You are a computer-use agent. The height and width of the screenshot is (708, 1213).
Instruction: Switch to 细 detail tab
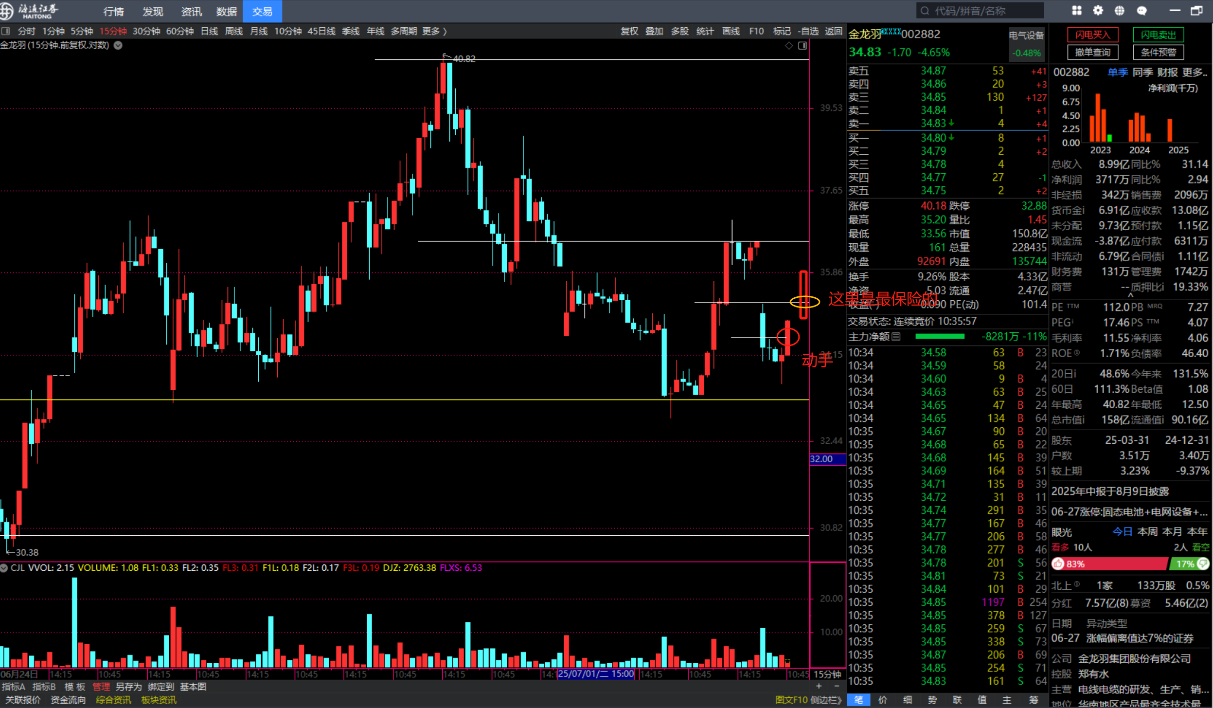pos(908,700)
